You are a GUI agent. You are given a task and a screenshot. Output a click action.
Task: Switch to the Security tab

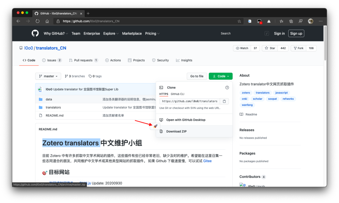click(160, 60)
